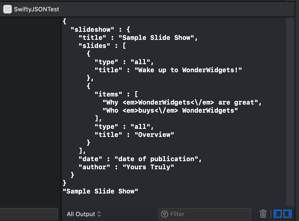This screenshot has width=299, height=221.
Task: Click the console vertical scrollbar track
Action: pos(291,112)
